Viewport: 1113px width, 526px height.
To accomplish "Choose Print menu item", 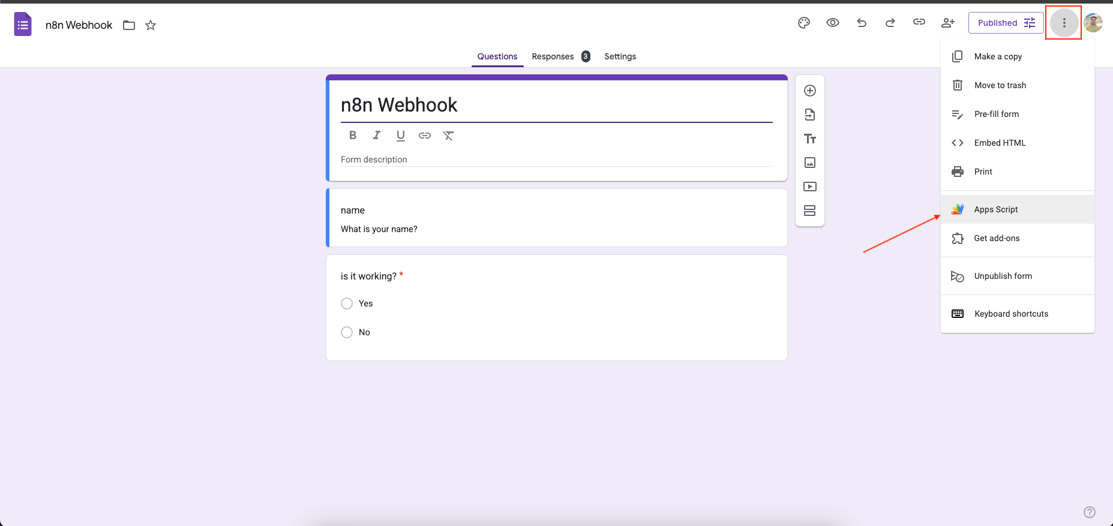I will point(1018,172).
